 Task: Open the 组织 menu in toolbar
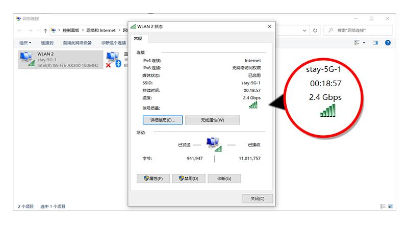coord(25,43)
